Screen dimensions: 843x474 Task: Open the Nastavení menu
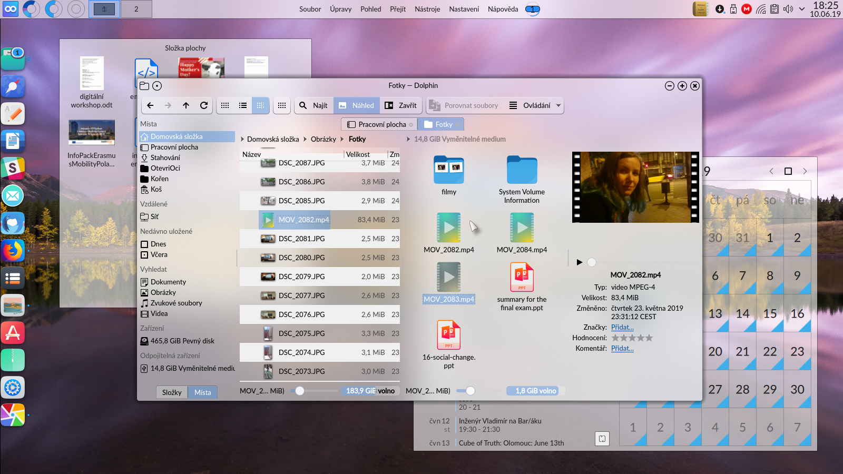click(464, 9)
